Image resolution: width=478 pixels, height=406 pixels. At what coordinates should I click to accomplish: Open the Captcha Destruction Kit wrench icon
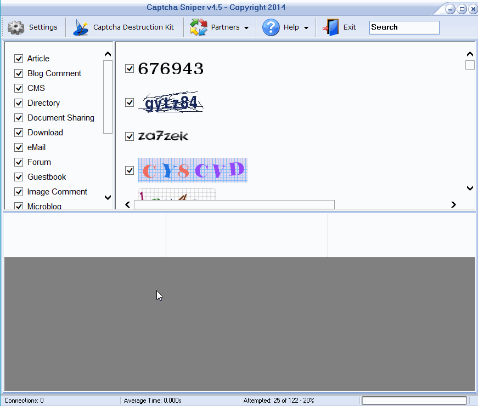pyautogui.click(x=81, y=27)
